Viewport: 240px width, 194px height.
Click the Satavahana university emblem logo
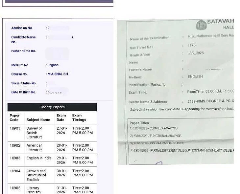pos(201,25)
